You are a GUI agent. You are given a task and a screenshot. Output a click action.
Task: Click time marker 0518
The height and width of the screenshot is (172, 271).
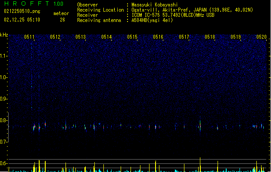pyautogui.click(x=210, y=37)
